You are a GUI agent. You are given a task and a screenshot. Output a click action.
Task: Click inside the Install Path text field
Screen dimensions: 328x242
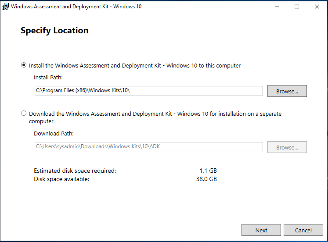tap(148, 91)
